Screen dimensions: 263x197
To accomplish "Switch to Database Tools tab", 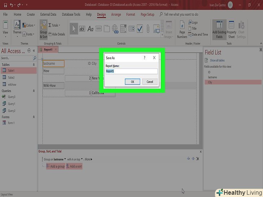I will (71, 14).
